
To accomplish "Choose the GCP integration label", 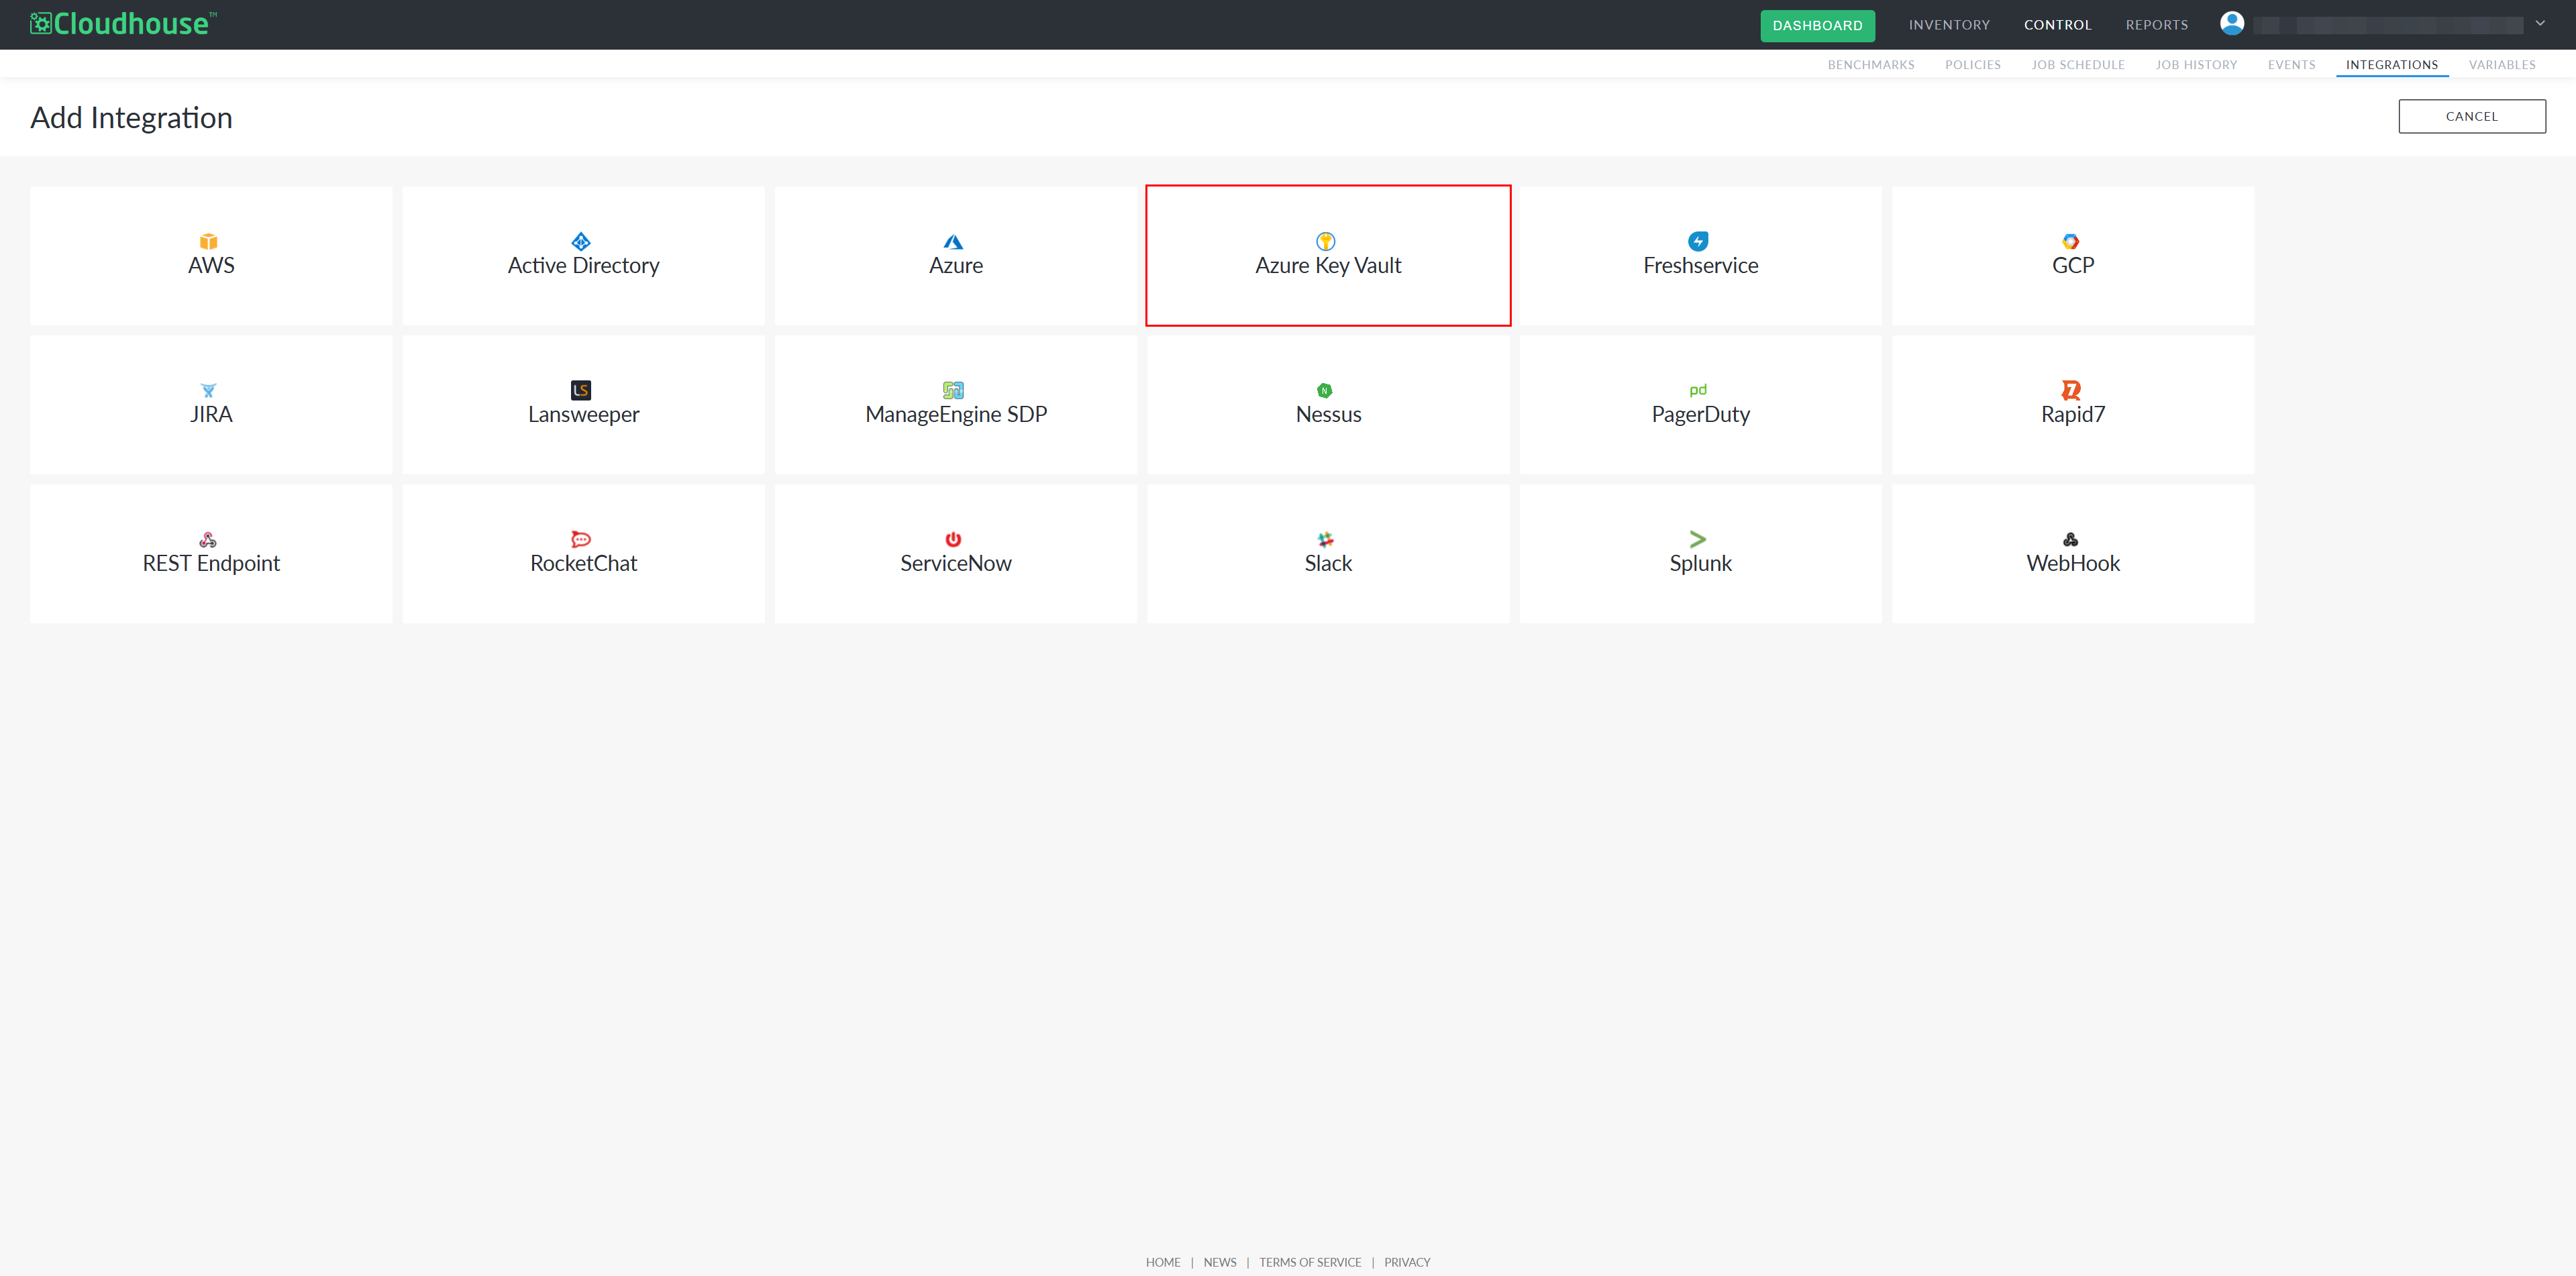I will (2072, 266).
